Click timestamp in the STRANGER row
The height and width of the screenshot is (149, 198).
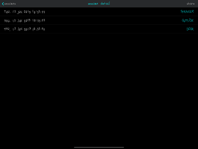pyautogui.click(x=24, y=12)
